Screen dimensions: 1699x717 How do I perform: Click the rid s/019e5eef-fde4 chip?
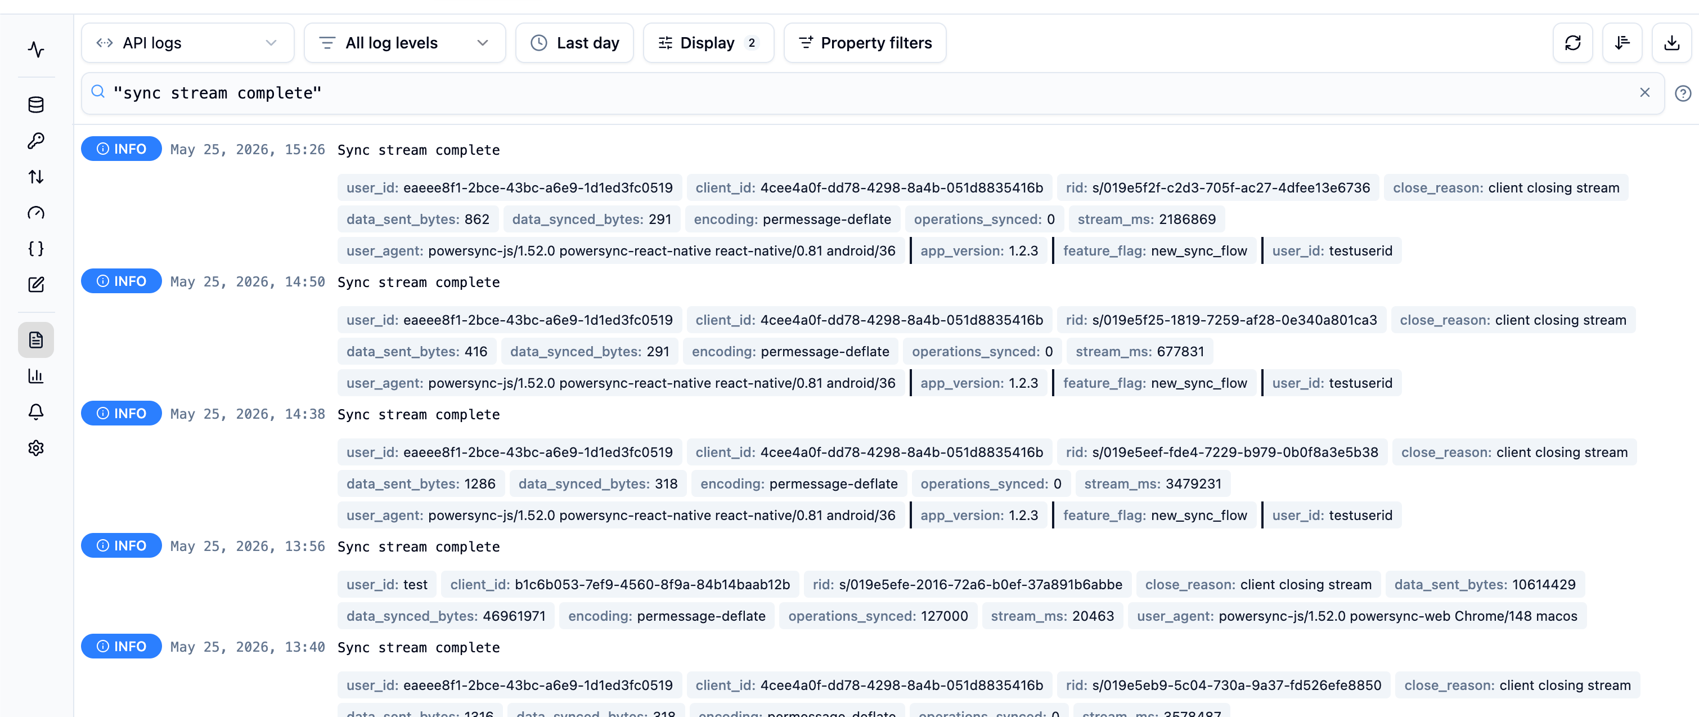pos(1221,452)
